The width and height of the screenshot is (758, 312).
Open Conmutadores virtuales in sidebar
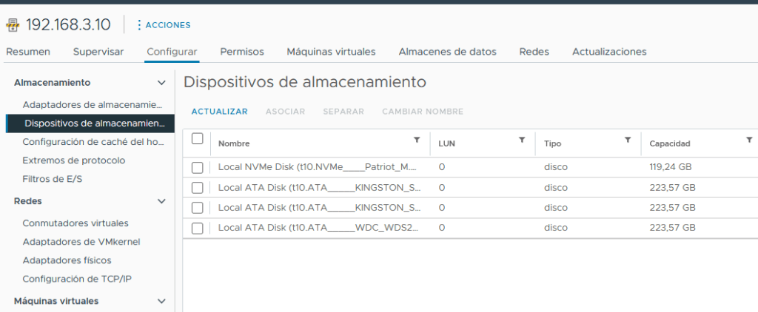click(x=76, y=223)
